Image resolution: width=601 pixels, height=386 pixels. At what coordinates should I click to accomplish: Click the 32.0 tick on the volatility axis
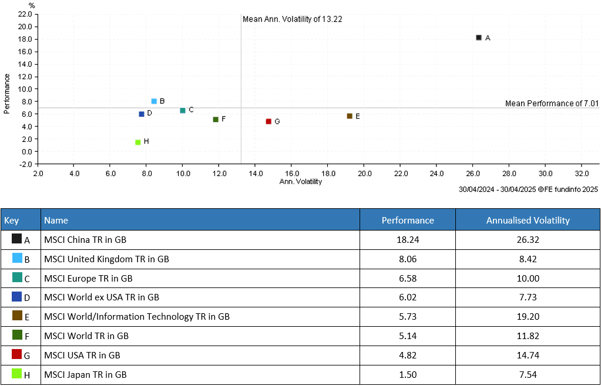click(582, 174)
